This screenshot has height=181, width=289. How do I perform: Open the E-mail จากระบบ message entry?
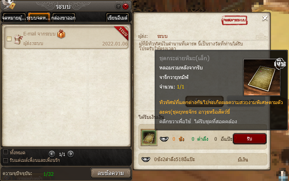pos(66,37)
